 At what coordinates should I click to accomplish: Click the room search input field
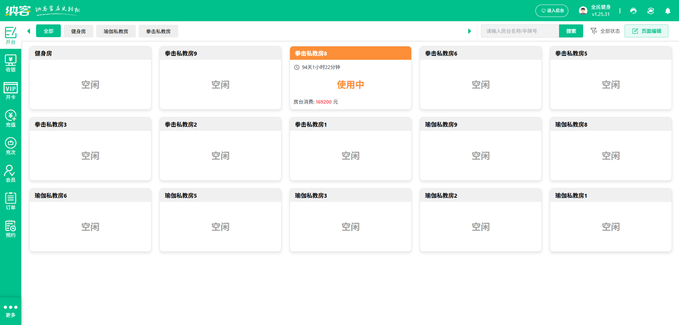point(520,31)
